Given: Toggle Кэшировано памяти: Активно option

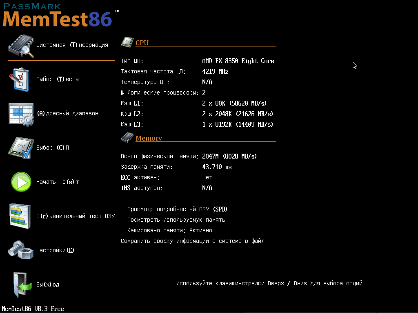Looking at the screenshot, I should (170, 231).
